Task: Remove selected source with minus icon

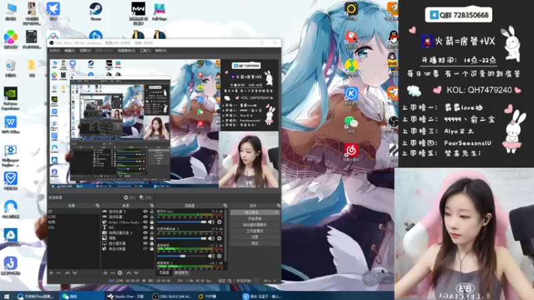Action: [x=112, y=273]
